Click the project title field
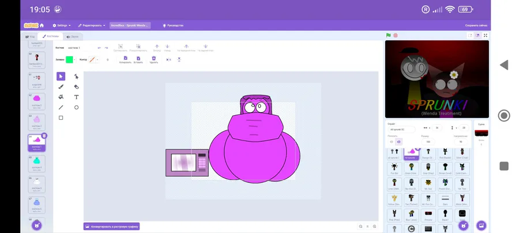519x233 pixels. pos(130,25)
